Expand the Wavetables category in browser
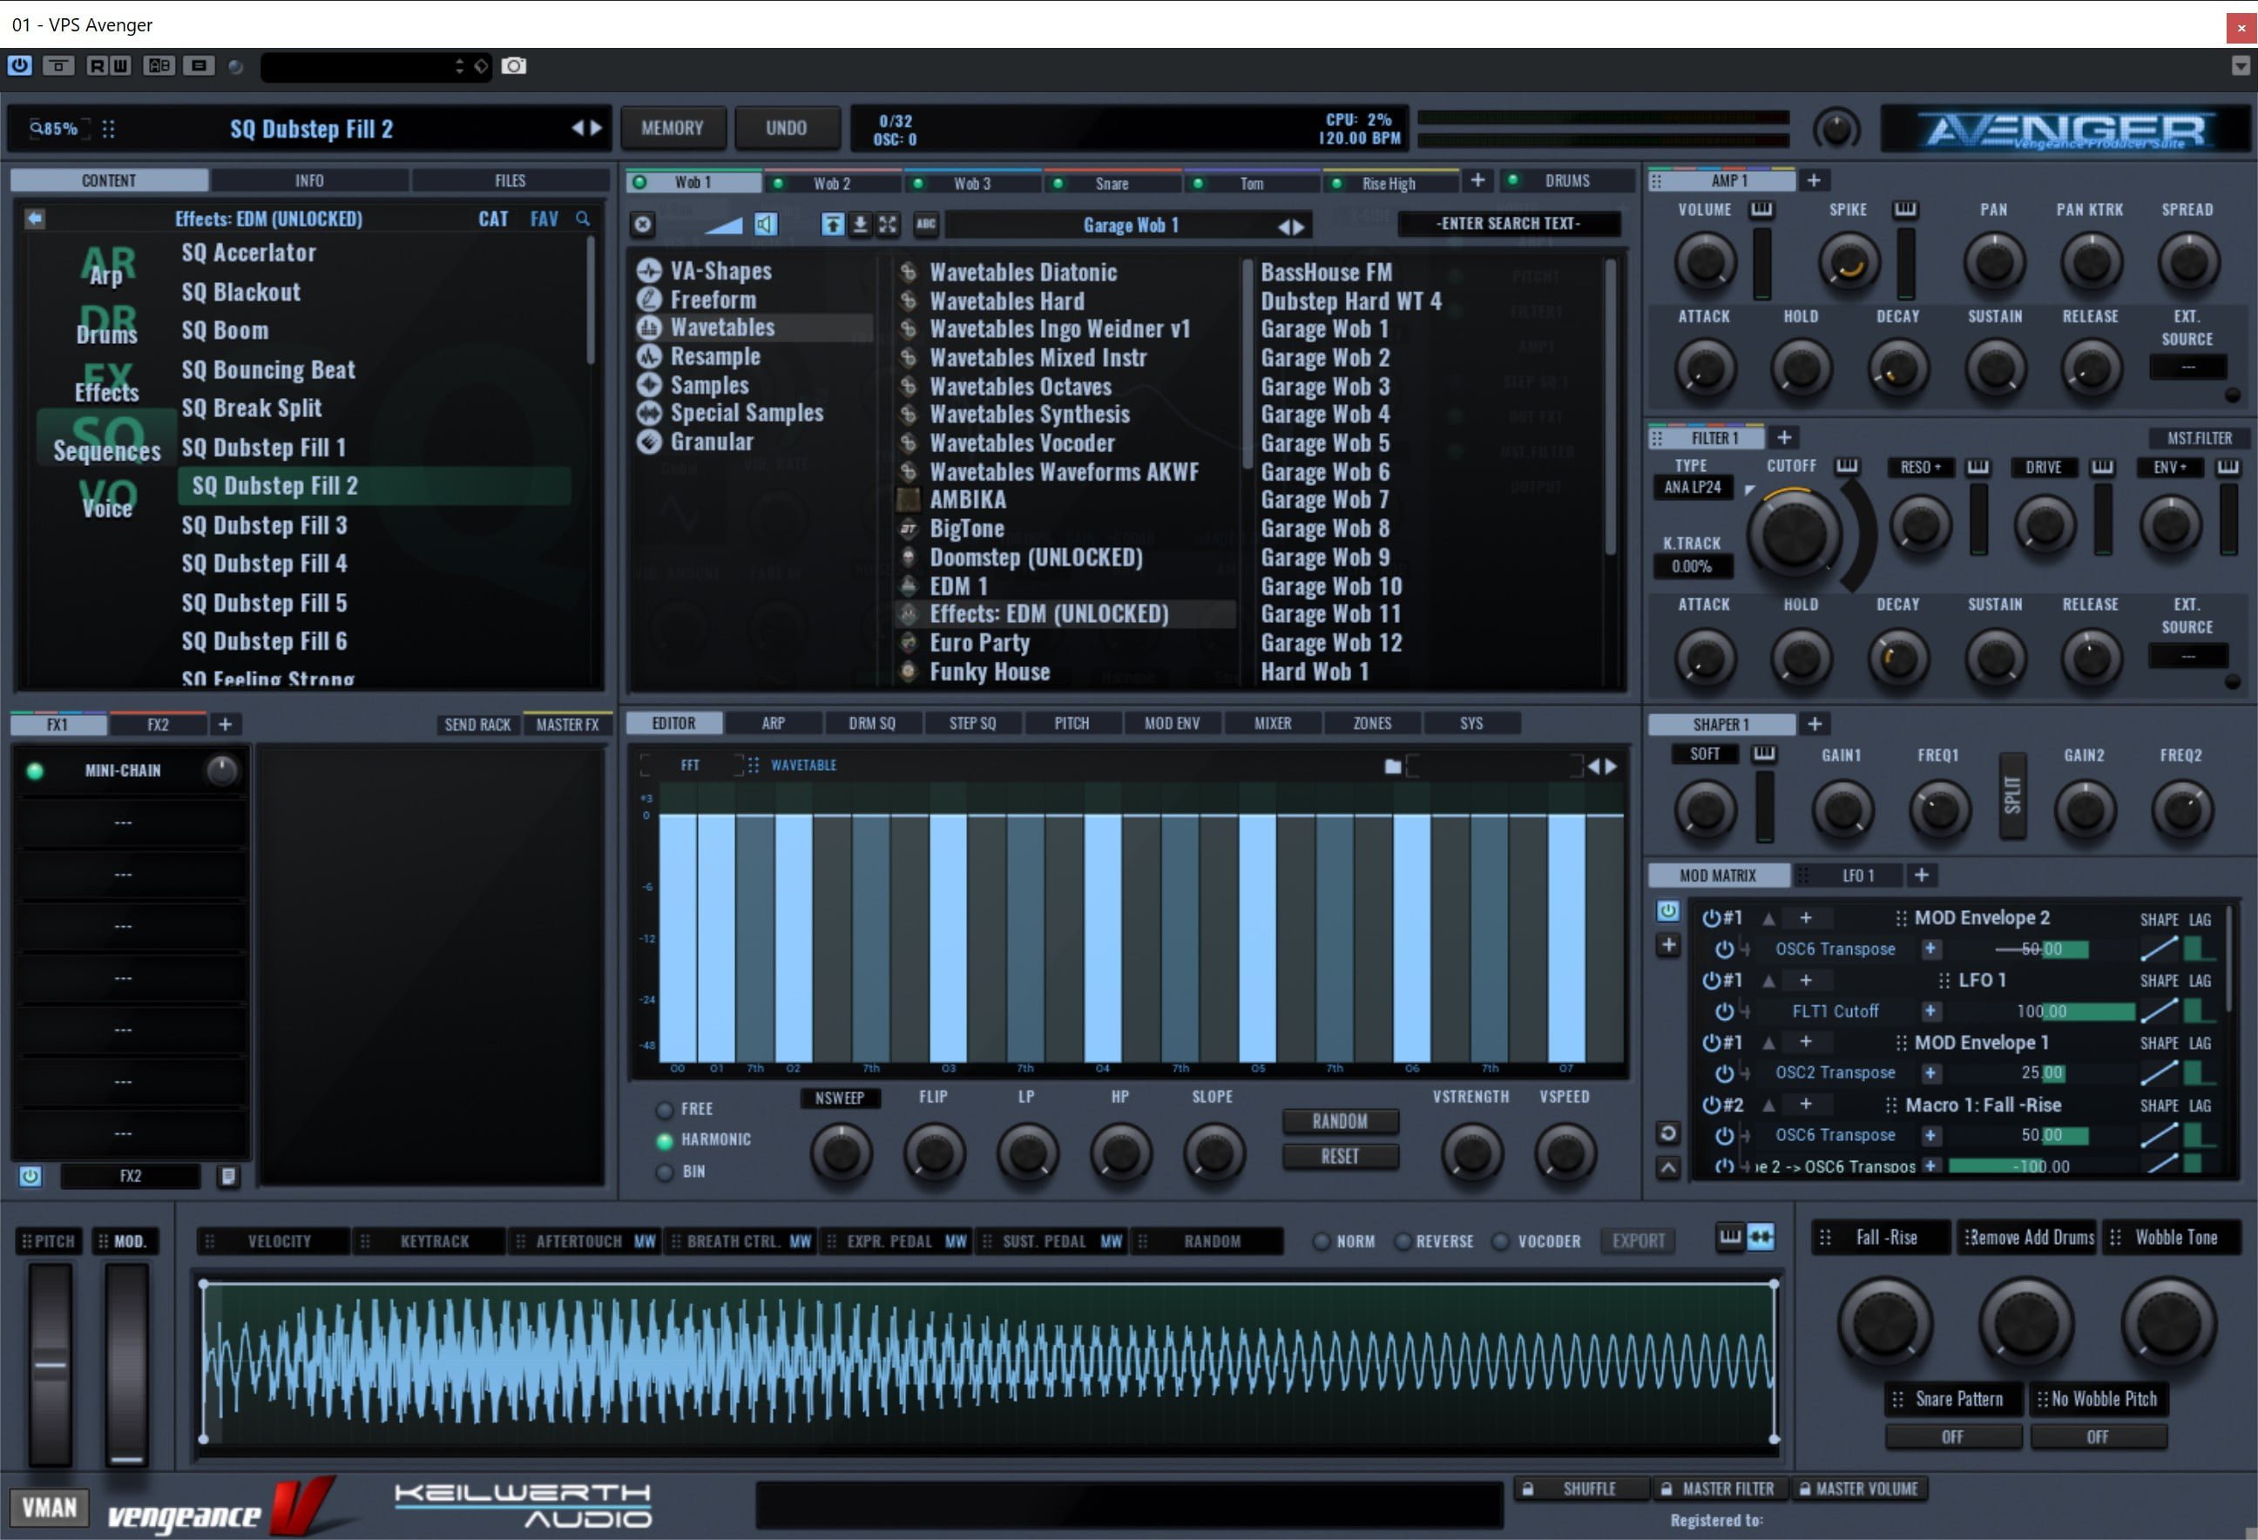The width and height of the screenshot is (2258, 1540). tap(722, 328)
